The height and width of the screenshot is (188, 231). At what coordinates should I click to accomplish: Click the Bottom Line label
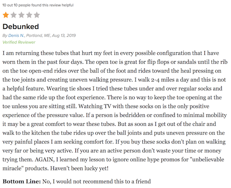(22, 181)
